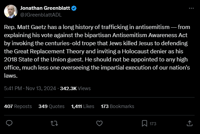
Task: Click the 5:41 PM timestamp
Action: tap(13, 88)
